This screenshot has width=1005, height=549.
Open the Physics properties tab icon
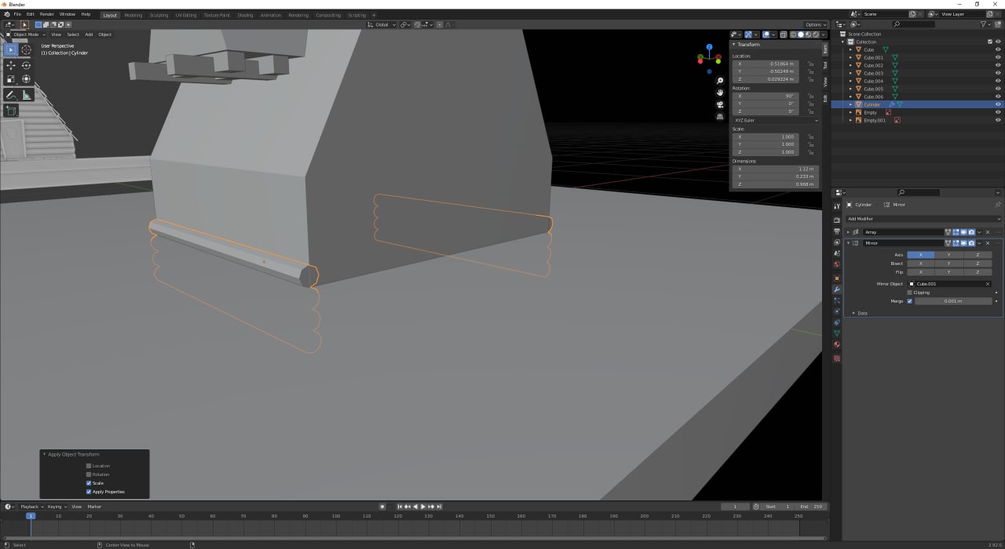point(837,311)
